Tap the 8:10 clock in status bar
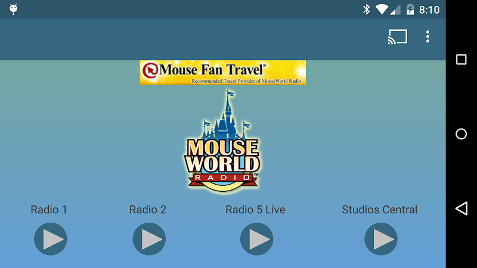477x268 pixels. (x=429, y=10)
